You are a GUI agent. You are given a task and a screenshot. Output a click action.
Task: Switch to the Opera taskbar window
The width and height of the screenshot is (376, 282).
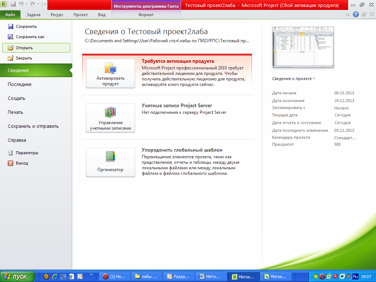(115, 276)
